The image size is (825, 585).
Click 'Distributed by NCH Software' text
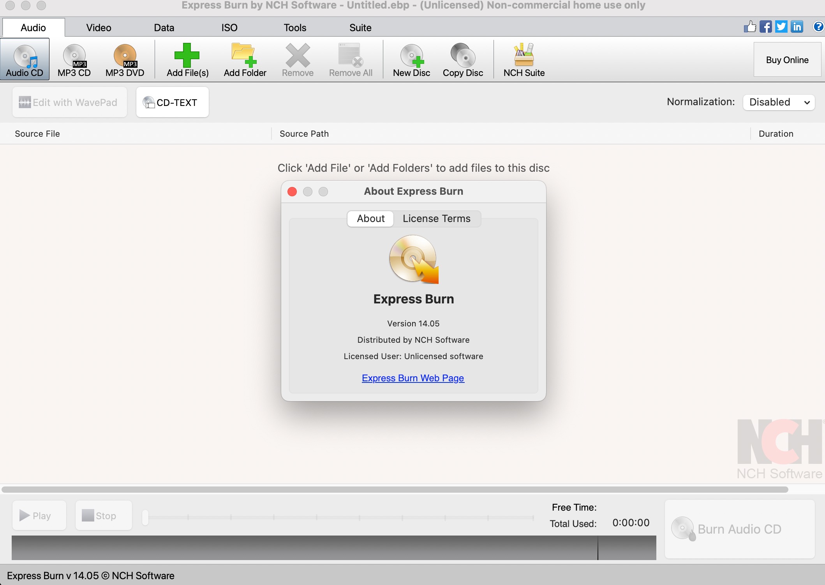point(413,340)
